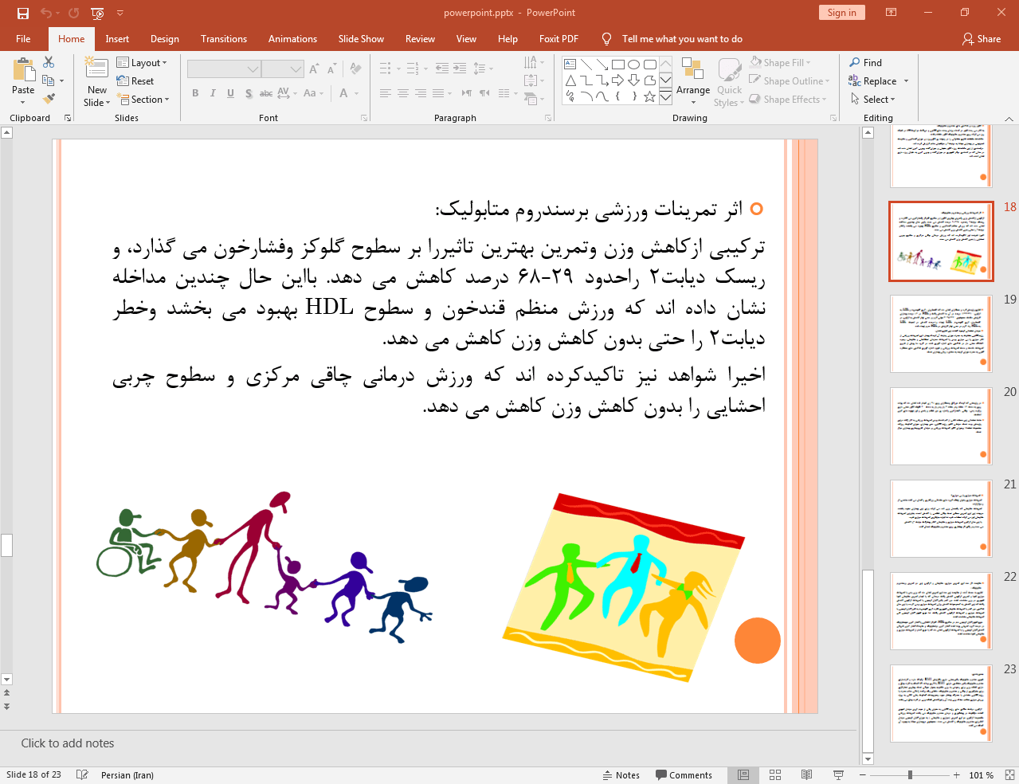Open the font name combo box
1019x784 pixels.
pyautogui.click(x=224, y=69)
